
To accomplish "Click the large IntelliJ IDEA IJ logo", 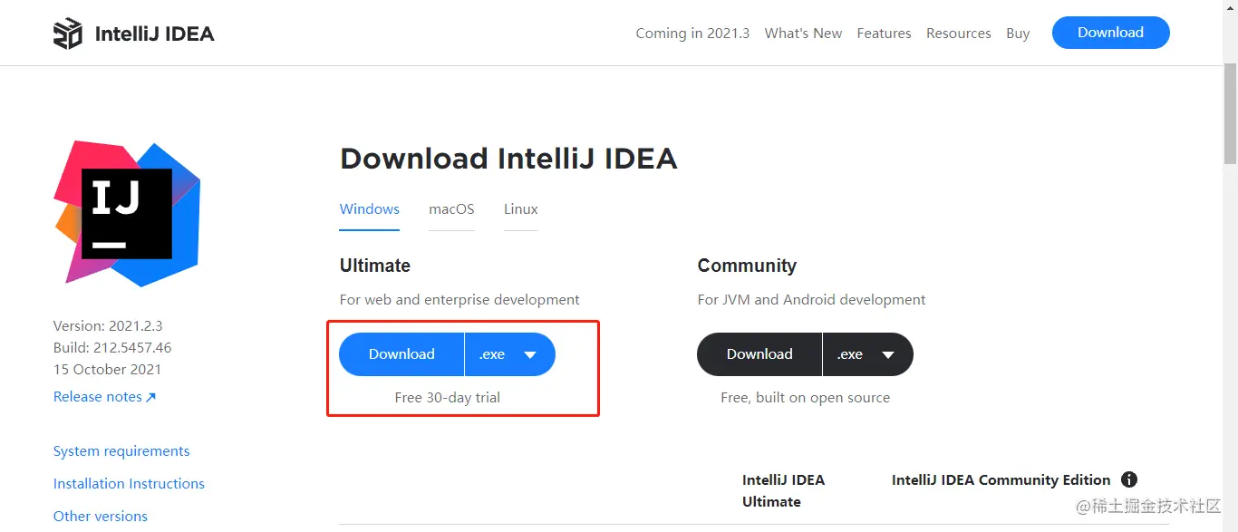I will coord(127,213).
